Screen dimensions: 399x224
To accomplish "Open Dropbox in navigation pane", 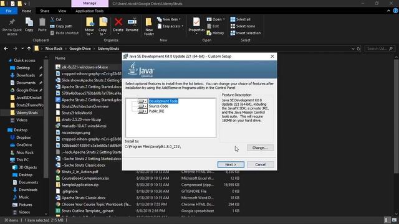I will click(x=23, y=138).
